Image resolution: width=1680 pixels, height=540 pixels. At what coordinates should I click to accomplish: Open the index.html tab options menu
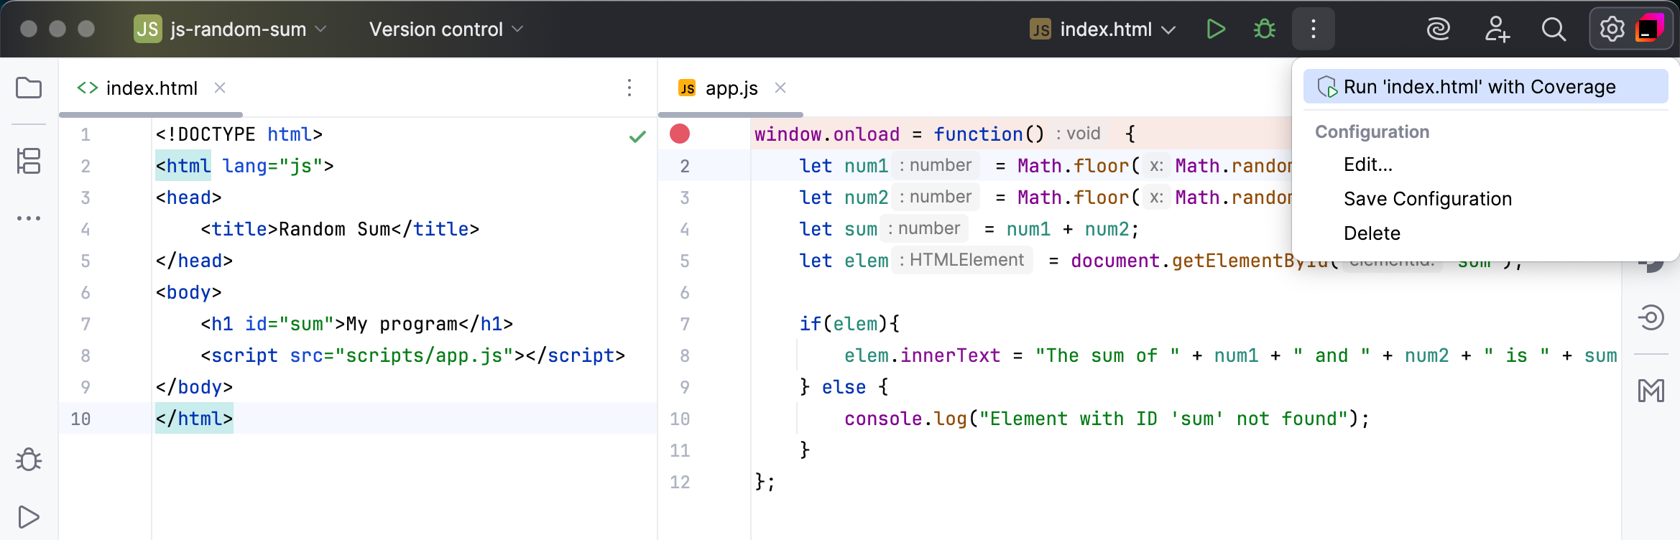tap(629, 88)
